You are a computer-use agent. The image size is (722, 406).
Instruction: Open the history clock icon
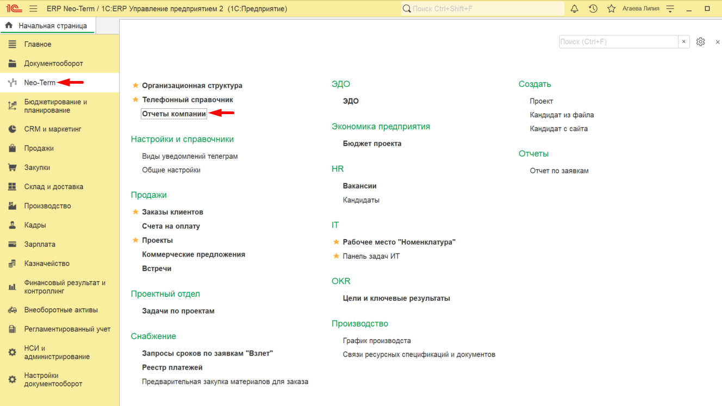pos(593,9)
